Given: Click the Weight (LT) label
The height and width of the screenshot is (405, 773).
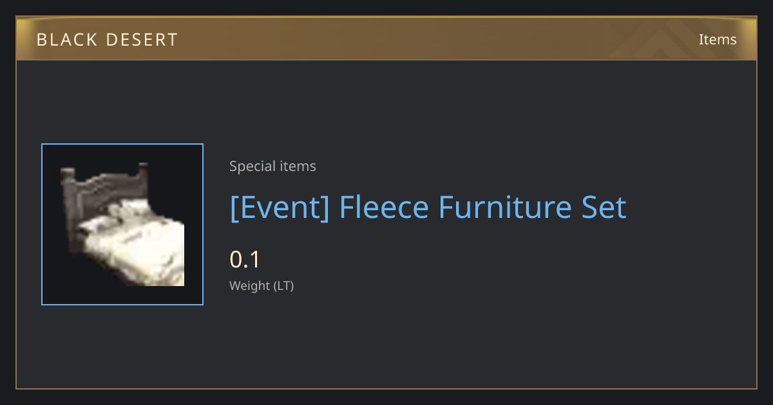Looking at the screenshot, I should tap(262, 286).
